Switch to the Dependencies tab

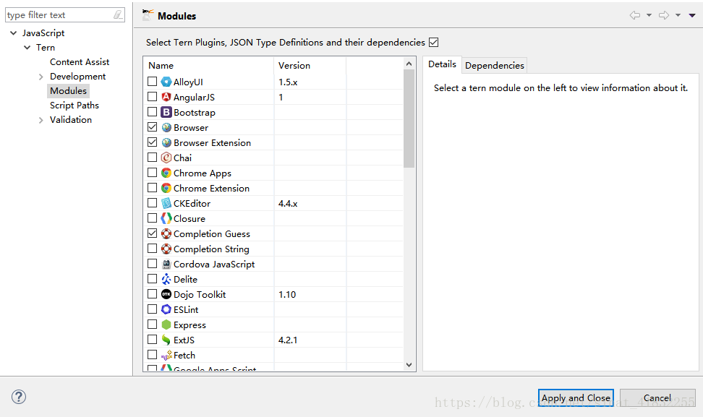pos(495,65)
